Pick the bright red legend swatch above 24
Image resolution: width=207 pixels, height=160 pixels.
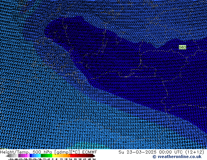(71, 155)
